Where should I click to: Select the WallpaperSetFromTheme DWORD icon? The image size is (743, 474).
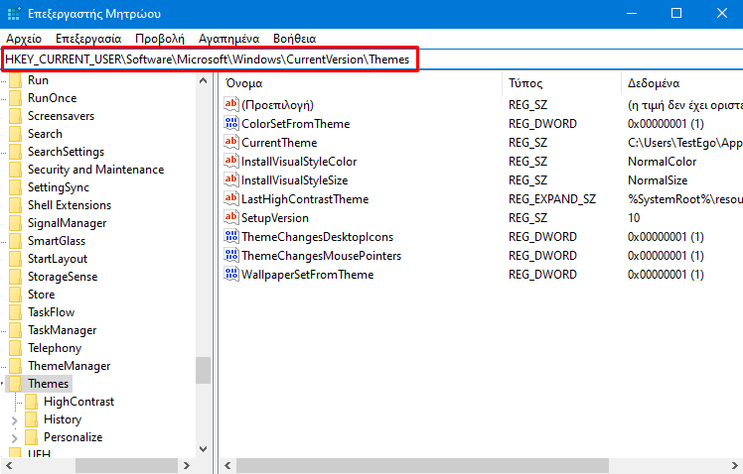tap(231, 275)
